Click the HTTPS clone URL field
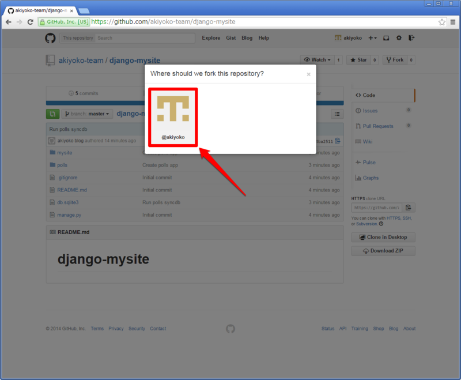This screenshot has height=380, width=461. 376,208
